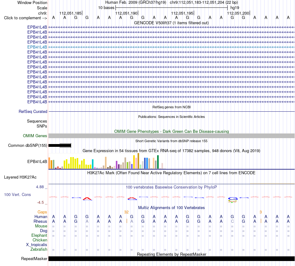Viewport: 295px width, 266px height.
Task: Click the 'Window Position' label
Action: coord(32,2)
